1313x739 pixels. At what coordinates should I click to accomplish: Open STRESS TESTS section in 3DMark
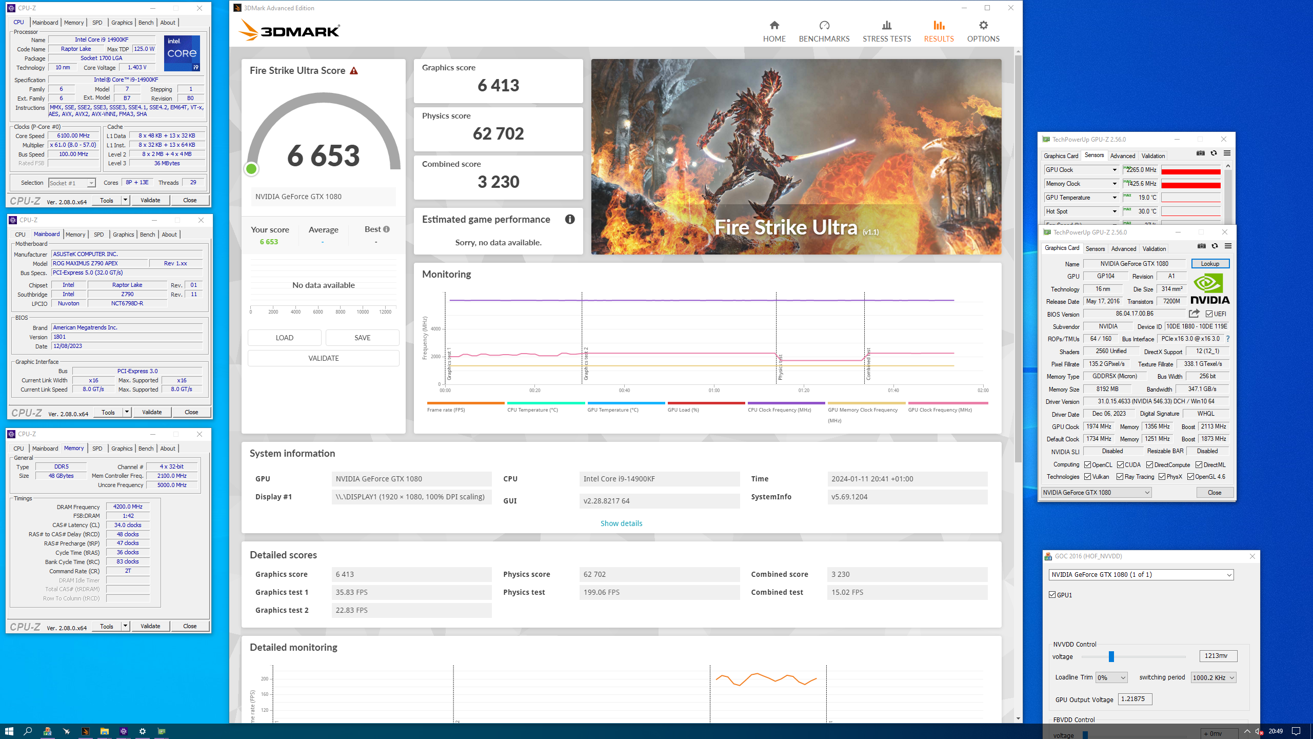pyautogui.click(x=886, y=31)
